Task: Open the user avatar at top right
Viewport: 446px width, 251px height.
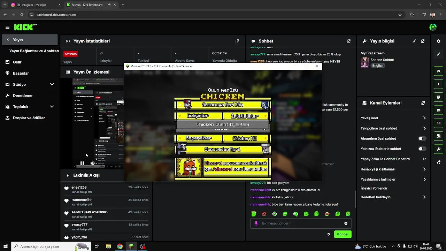Action: coord(433,27)
